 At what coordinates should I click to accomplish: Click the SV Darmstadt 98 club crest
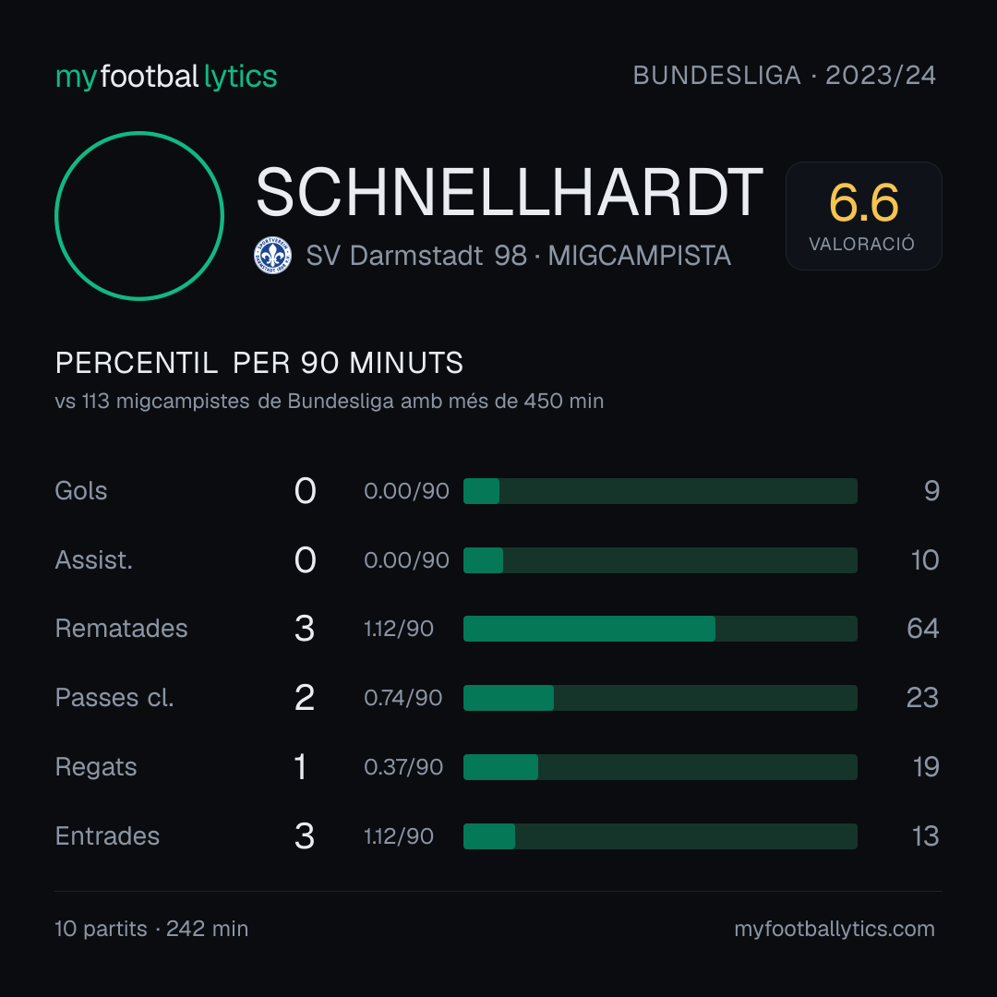point(272,256)
